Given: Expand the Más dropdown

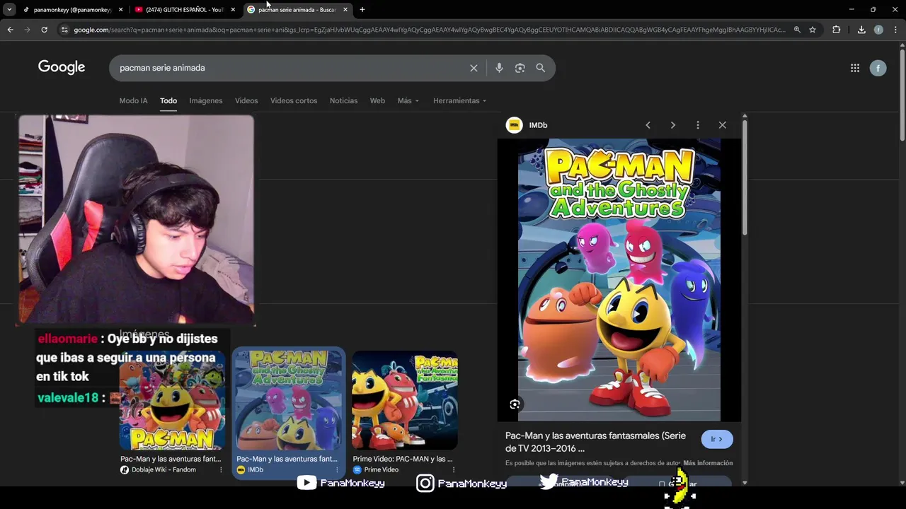Looking at the screenshot, I should [408, 100].
